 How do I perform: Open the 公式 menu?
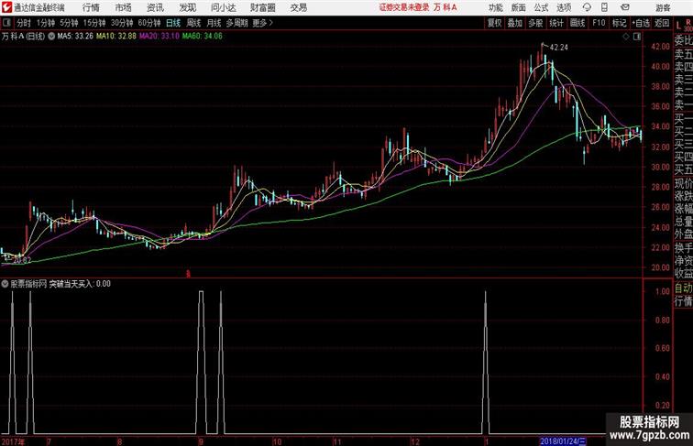pos(541,7)
